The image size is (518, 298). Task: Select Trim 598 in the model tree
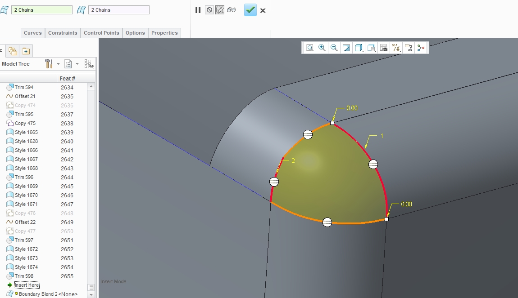[24, 276]
